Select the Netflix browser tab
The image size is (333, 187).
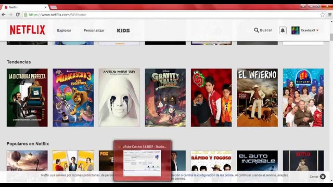tap(24, 7)
